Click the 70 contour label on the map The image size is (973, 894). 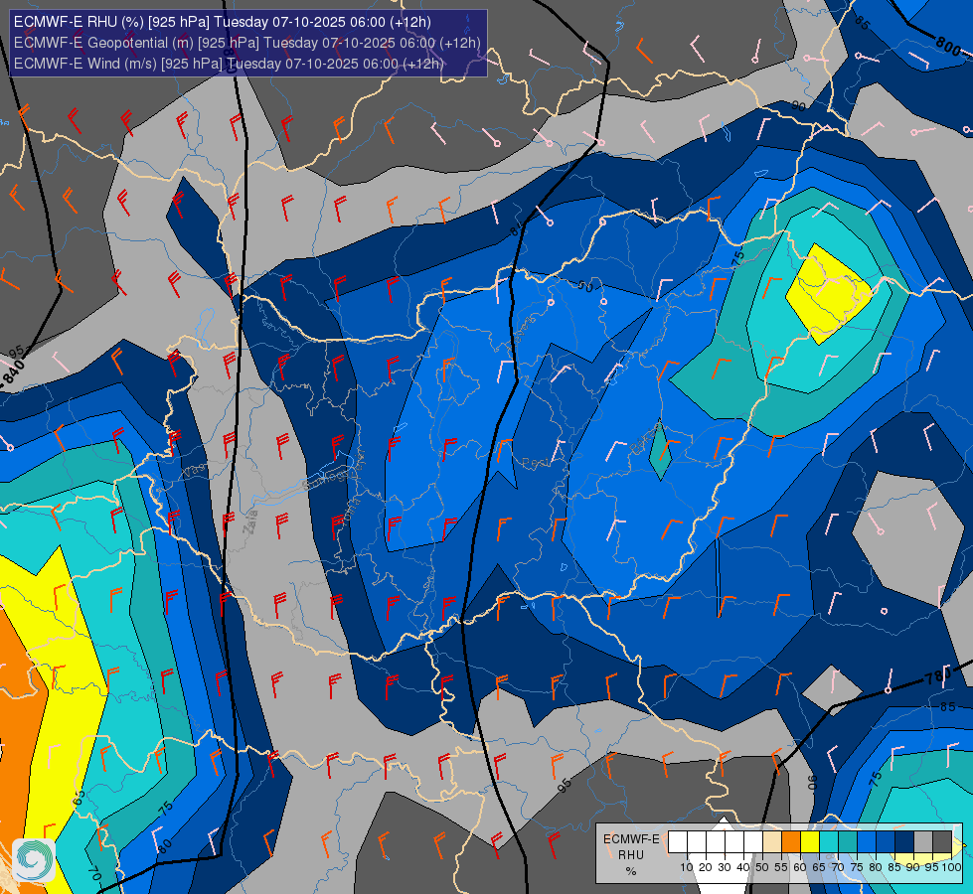pyautogui.click(x=95, y=874)
